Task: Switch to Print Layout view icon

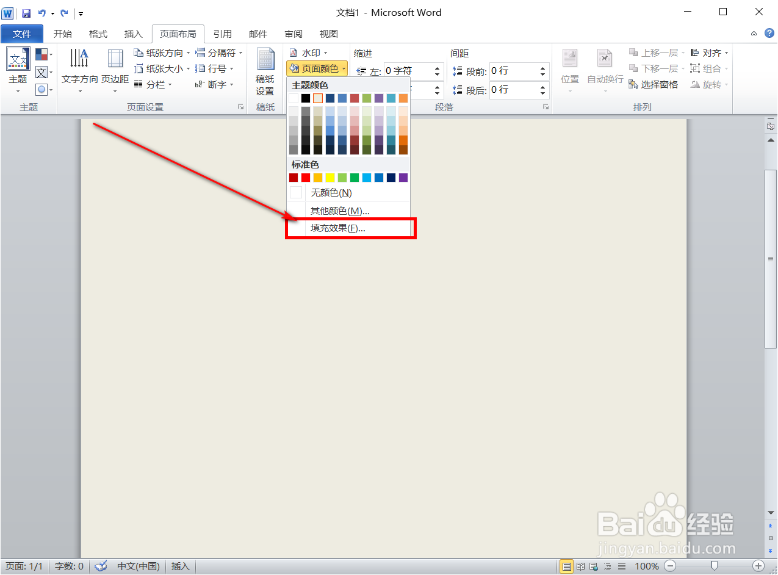Action: coord(567,566)
